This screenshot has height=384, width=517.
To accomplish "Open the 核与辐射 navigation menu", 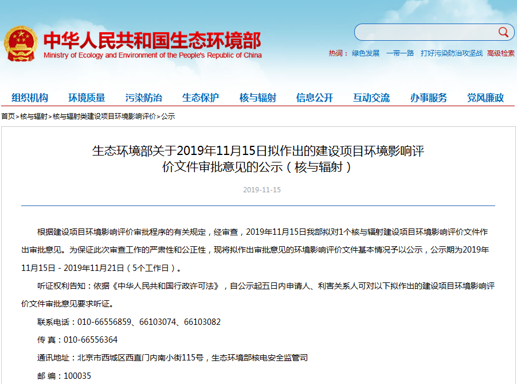I will [257, 98].
